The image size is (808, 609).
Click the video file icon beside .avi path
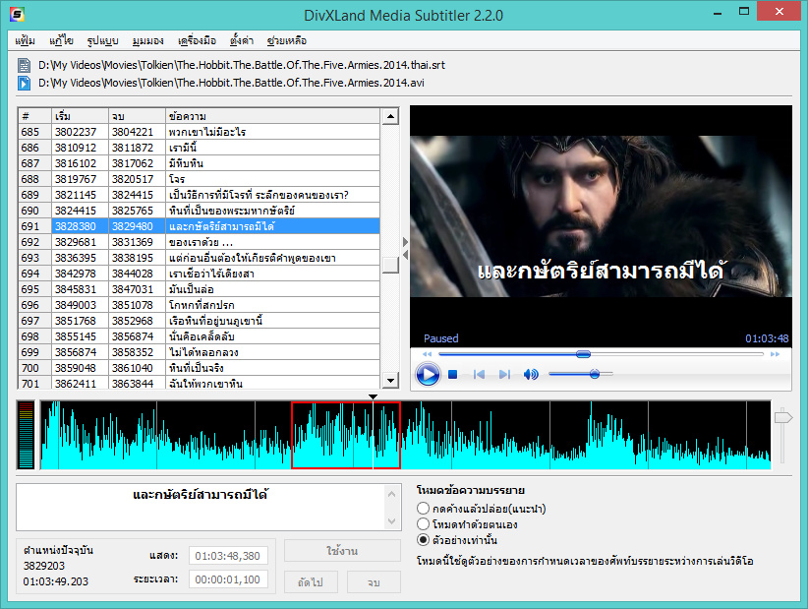[x=24, y=83]
